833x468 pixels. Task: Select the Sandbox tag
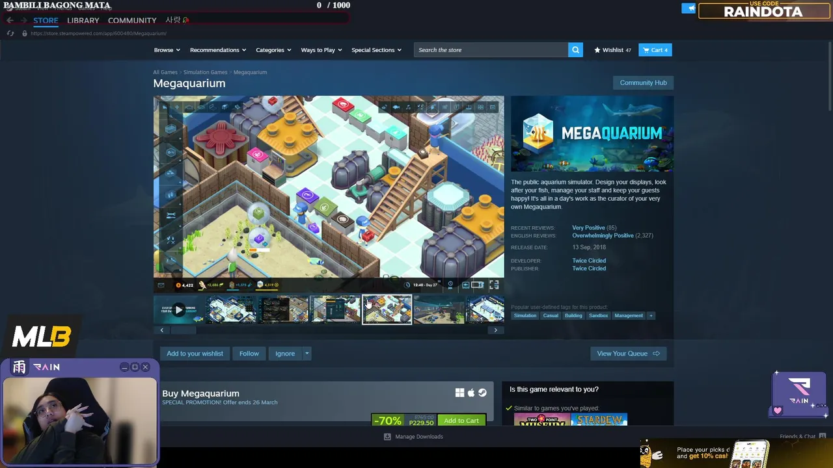click(598, 316)
